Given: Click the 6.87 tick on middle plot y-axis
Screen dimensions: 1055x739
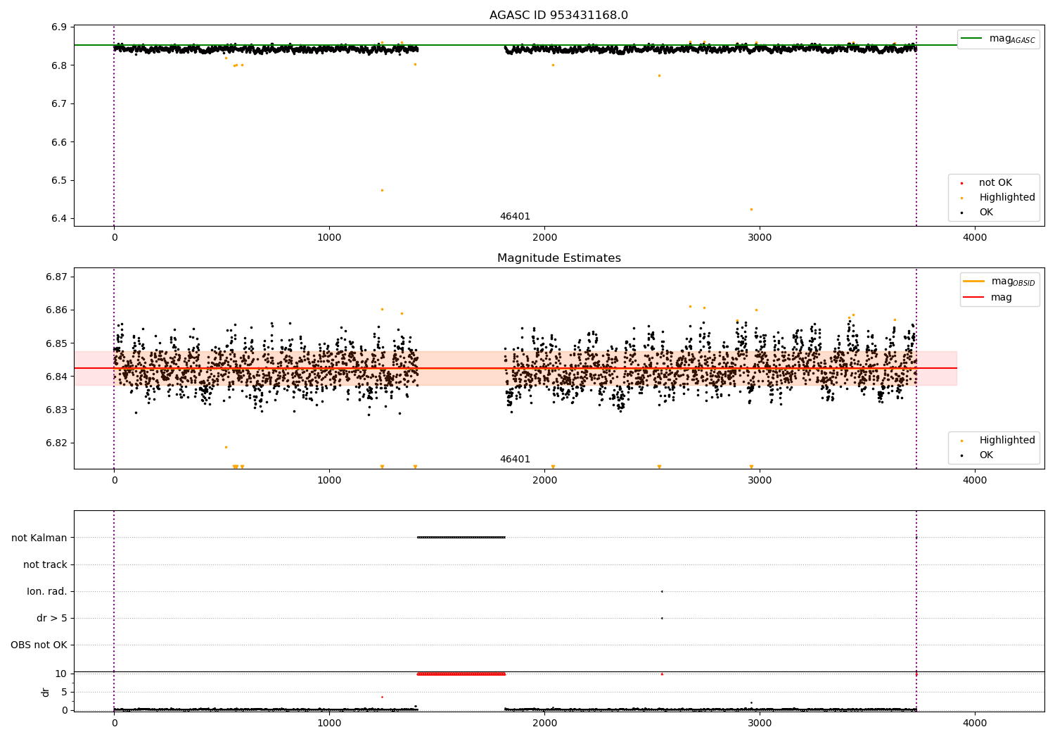Looking at the screenshot, I should point(56,277).
